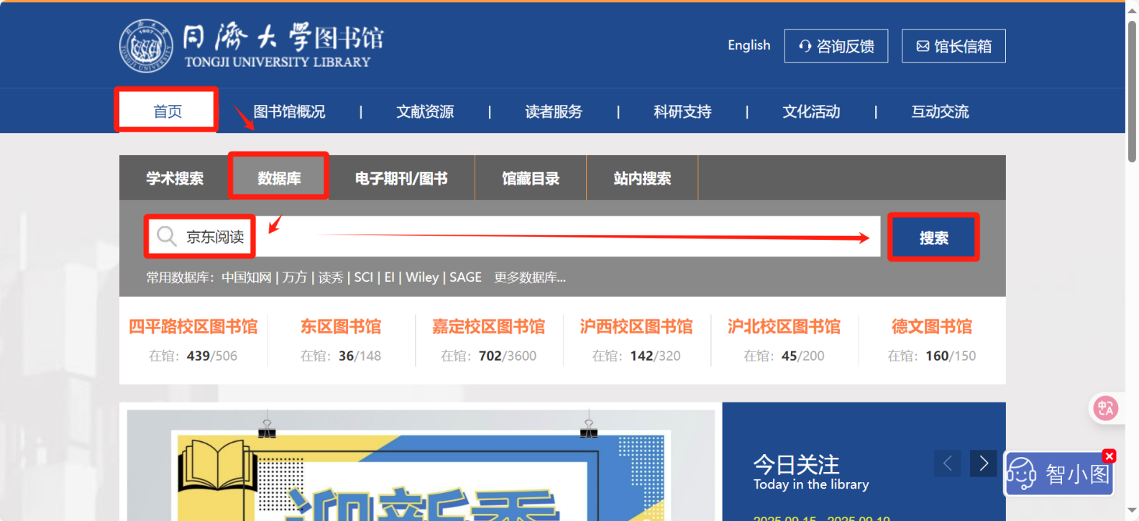Show next item in 今日关注
1139x521 pixels.
pos(983,464)
